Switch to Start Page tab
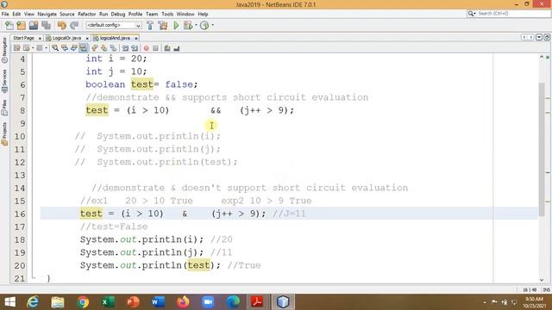This screenshot has width=552, height=310. pos(23,38)
